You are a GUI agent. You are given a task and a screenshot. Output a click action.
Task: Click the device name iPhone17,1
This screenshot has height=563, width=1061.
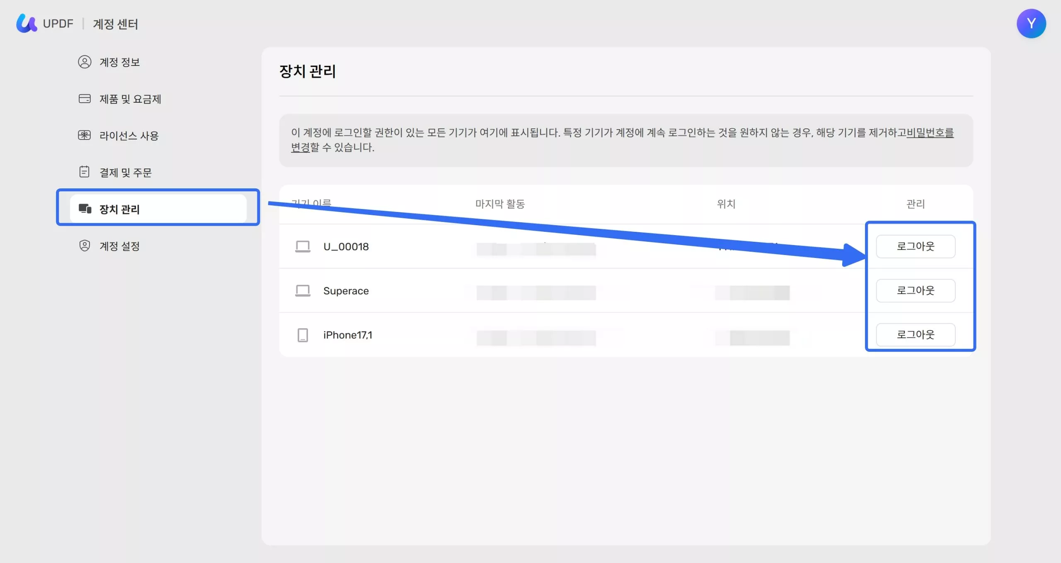348,335
